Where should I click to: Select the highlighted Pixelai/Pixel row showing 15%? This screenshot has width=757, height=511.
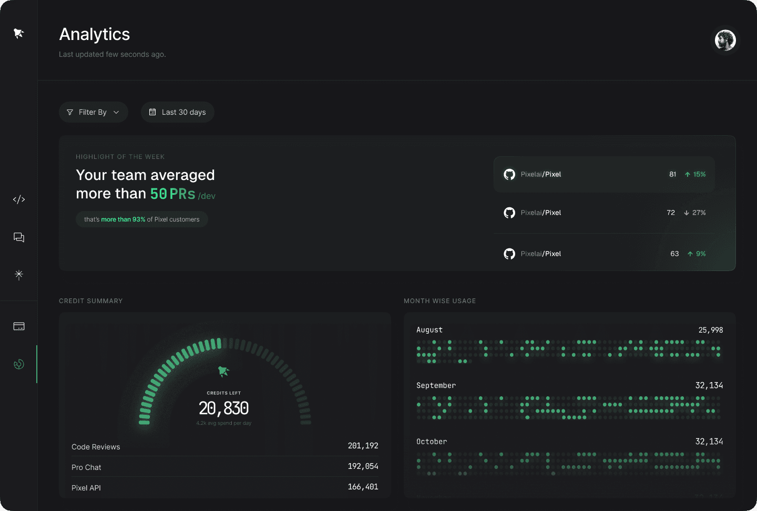coord(604,174)
